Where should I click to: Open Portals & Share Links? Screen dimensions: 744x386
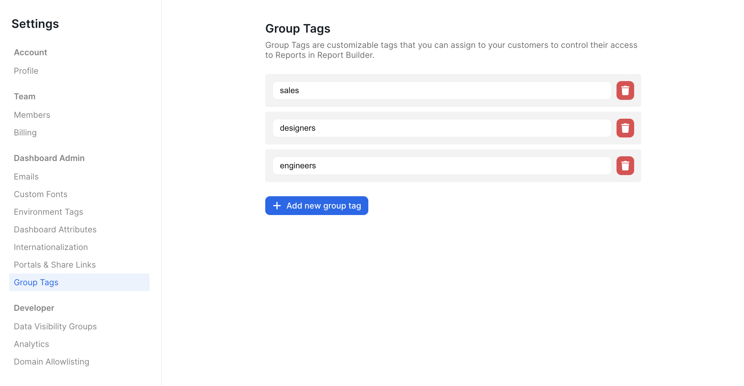click(x=55, y=265)
